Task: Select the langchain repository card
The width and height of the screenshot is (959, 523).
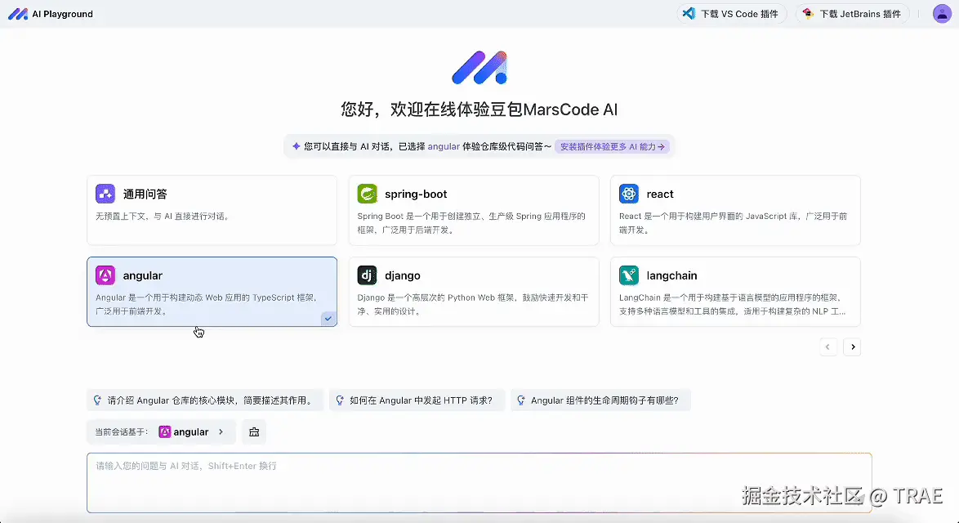Action: click(x=735, y=292)
